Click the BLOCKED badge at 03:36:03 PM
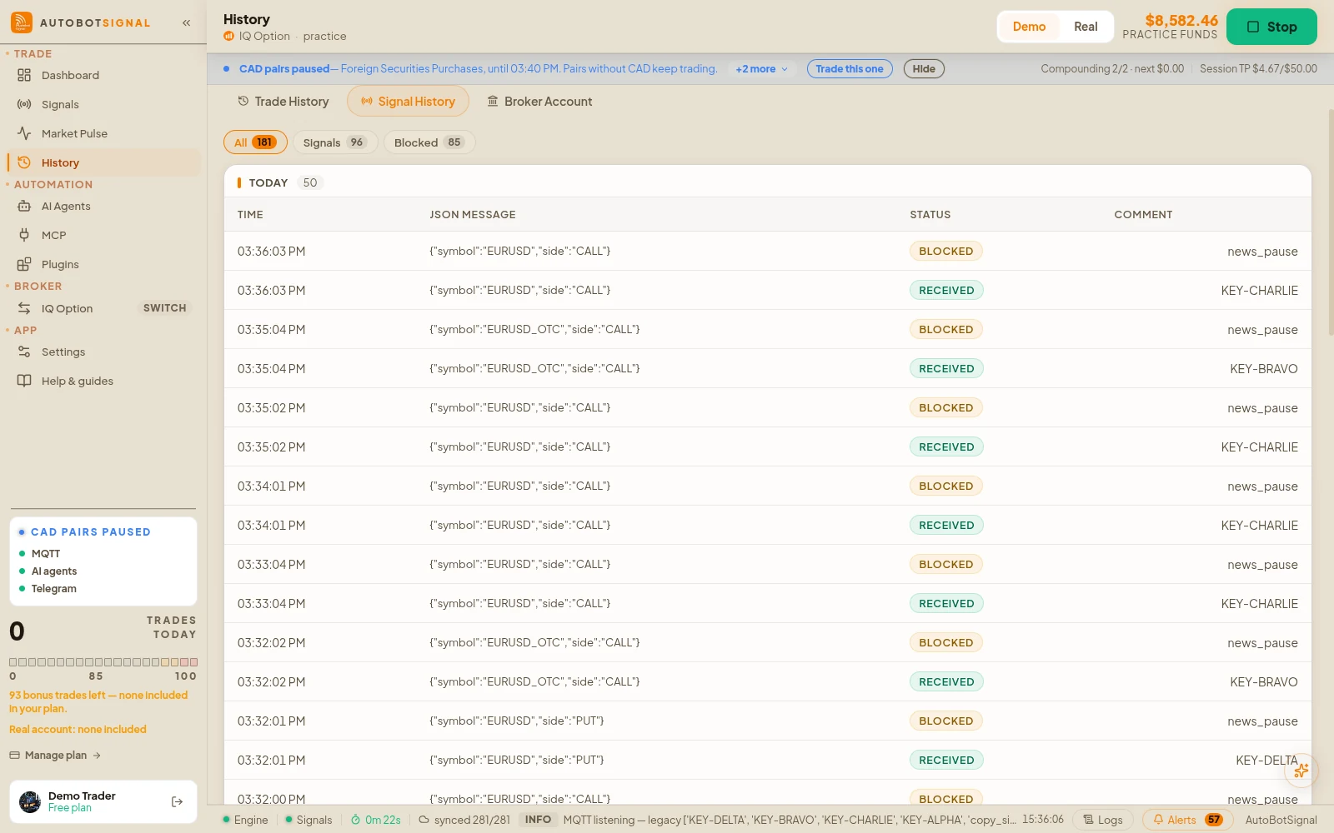1334x833 pixels. (x=946, y=252)
